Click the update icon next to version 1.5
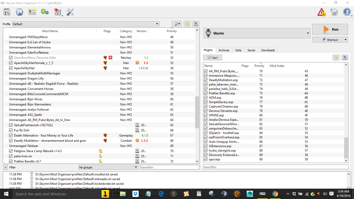The height and width of the screenshot is (199, 354). pos(137,63)
